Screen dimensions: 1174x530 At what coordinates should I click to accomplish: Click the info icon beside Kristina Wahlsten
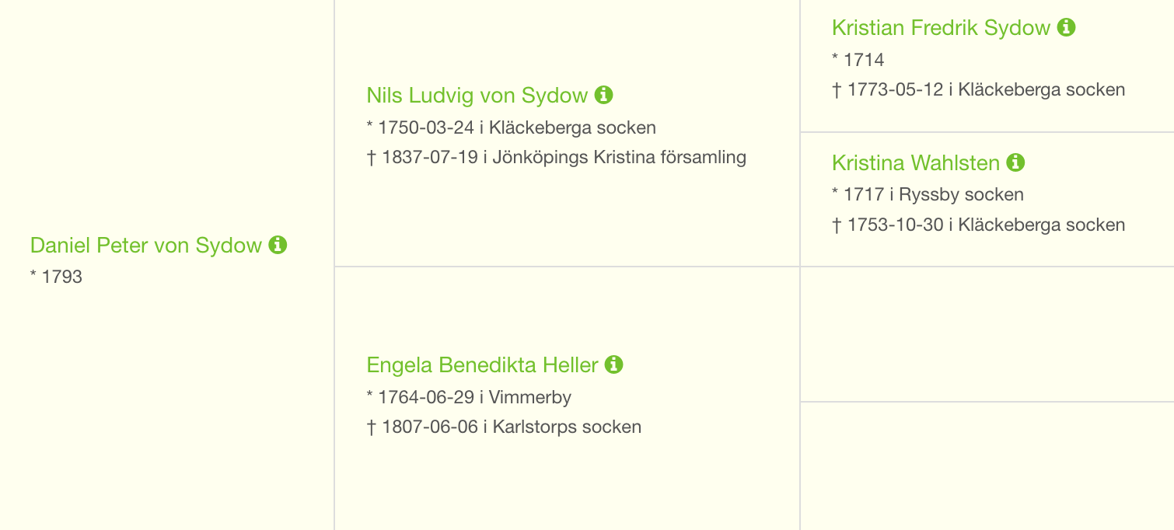[1015, 162]
